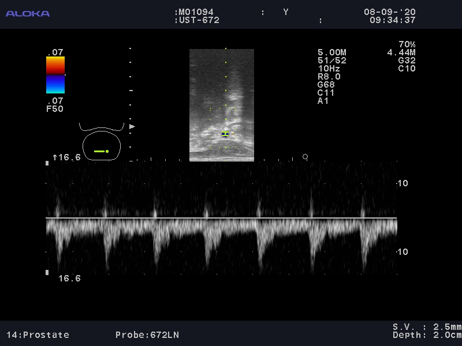The image size is (462, 346).
Task: Click the 5.00M frequency value
Action: point(332,52)
